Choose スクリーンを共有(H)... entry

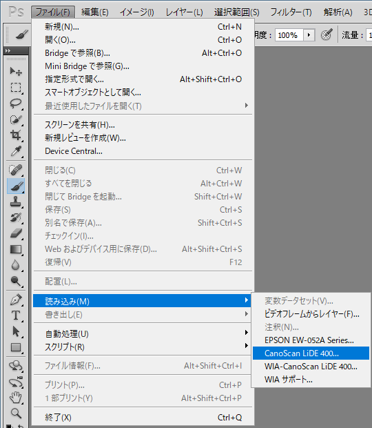[x=143, y=125]
